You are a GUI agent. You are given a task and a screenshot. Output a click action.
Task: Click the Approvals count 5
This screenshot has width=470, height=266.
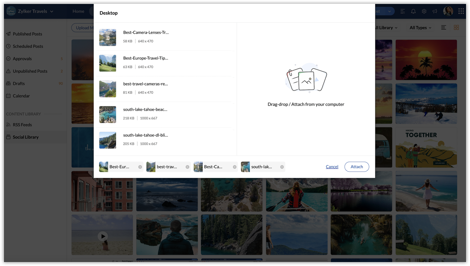click(61, 59)
